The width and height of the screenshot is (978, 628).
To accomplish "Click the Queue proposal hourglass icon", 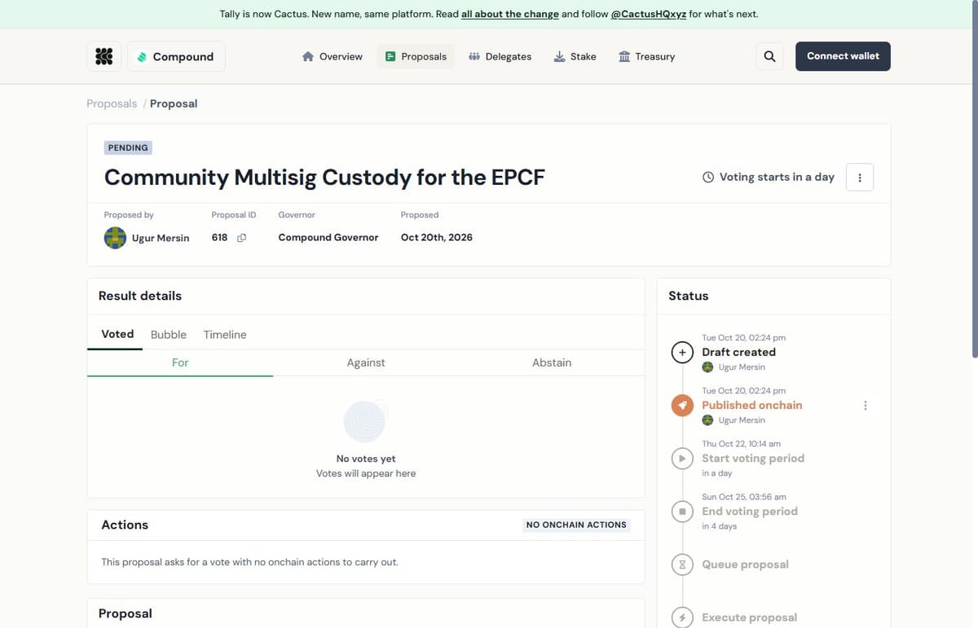I will click(x=682, y=564).
